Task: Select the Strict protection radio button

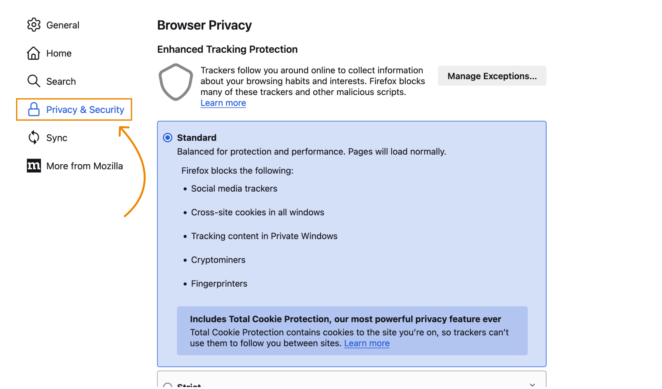Action: (168, 385)
